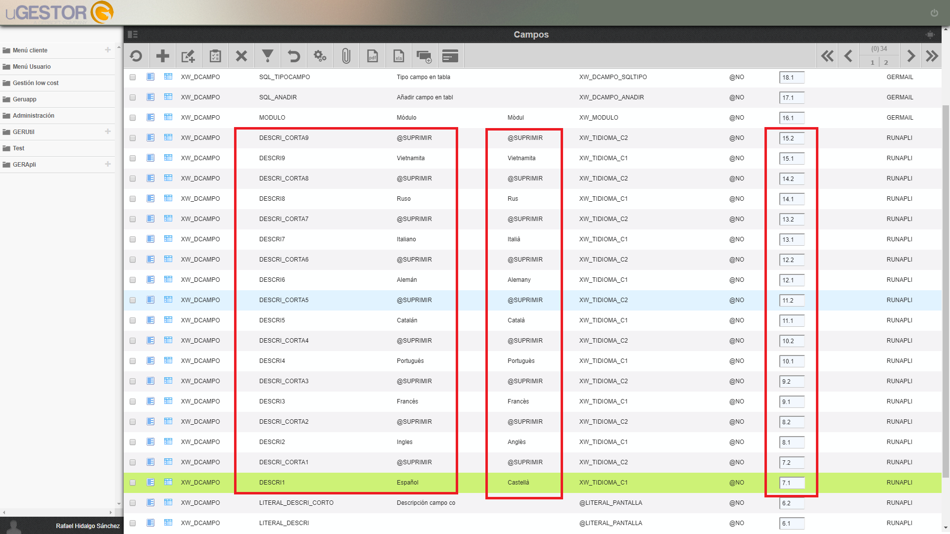Open the Administración menu item
The height and width of the screenshot is (534, 950).
(x=29, y=116)
